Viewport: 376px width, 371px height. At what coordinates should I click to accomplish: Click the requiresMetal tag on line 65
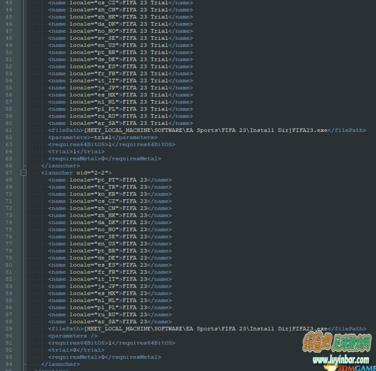click(x=105, y=159)
